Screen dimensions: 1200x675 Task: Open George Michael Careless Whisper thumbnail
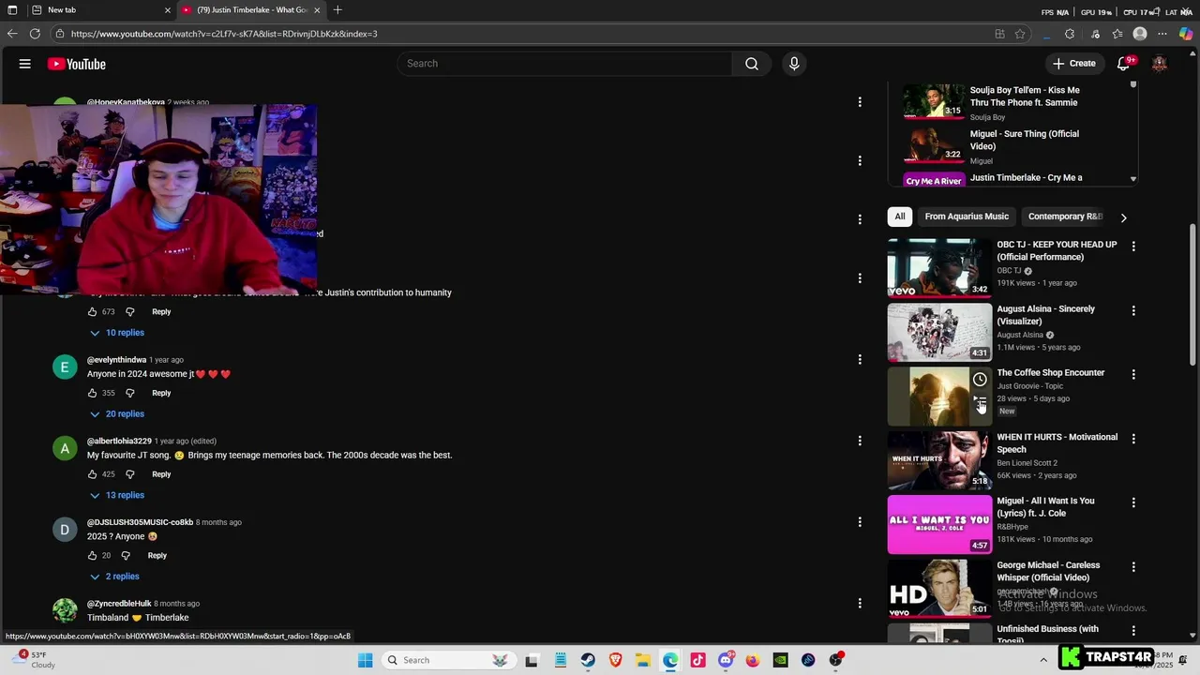click(939, 588)
